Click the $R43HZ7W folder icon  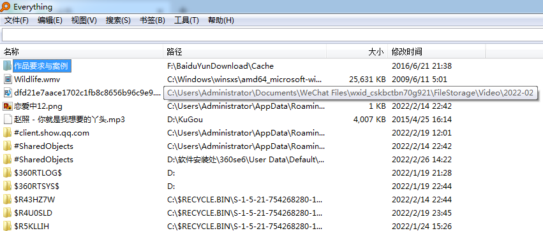tap(8, 200)
